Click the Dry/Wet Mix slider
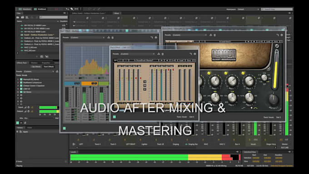This screenshot has height=174, width=309. (41, 118)
